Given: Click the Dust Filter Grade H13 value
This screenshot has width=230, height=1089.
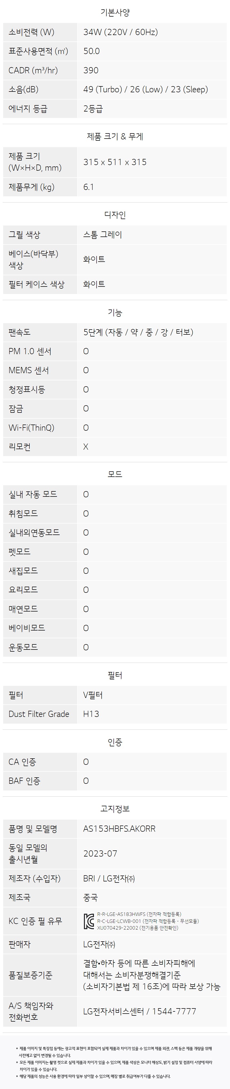Looking at the screenshot, I should point(91,714).
